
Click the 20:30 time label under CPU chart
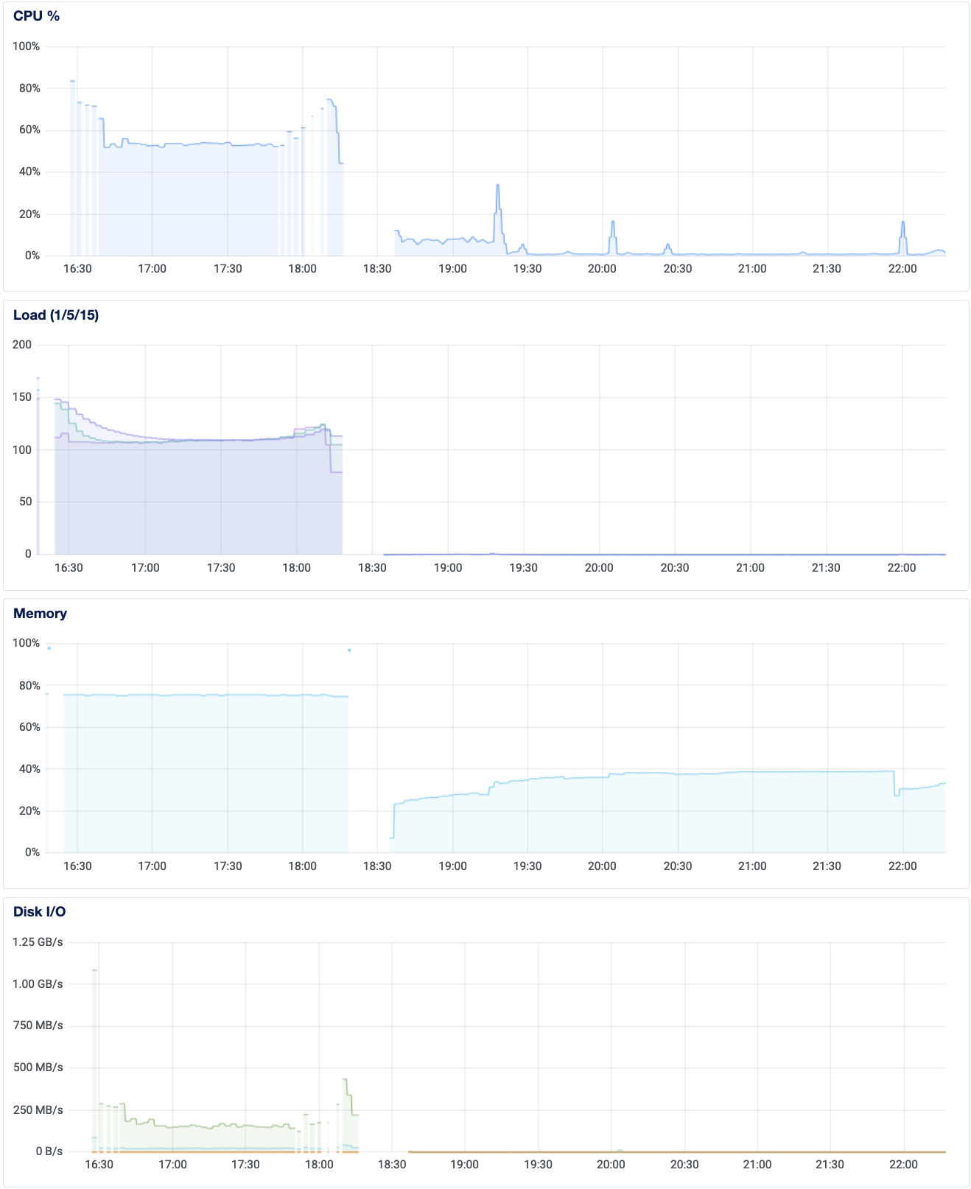(x=678, y=269)
